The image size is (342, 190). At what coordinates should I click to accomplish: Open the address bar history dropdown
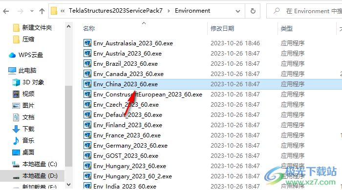click(238, 11)
